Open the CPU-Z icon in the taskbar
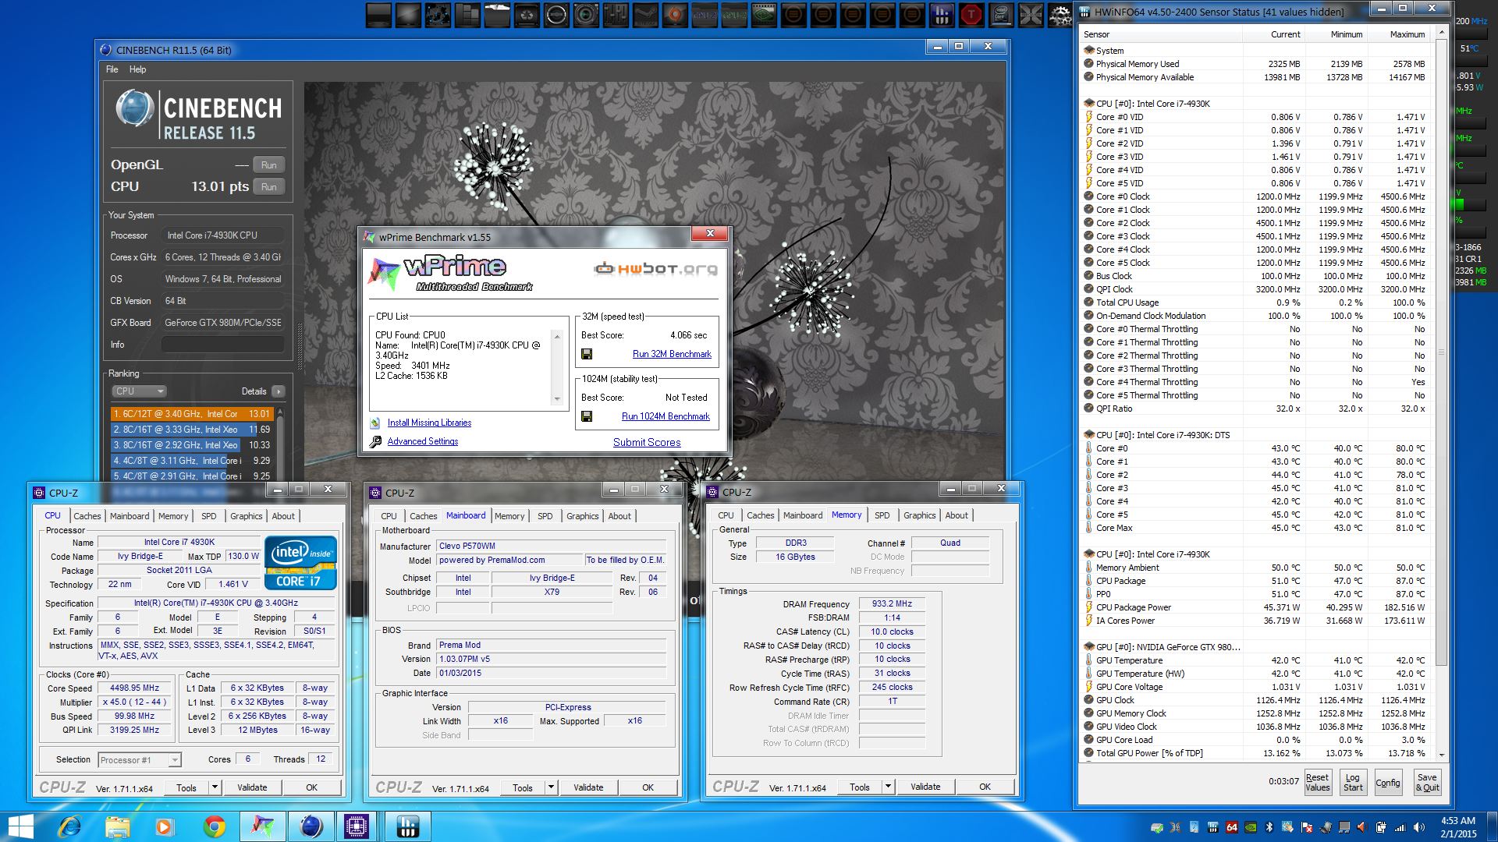The image size is (1498, 842). [x=357, y=826]
